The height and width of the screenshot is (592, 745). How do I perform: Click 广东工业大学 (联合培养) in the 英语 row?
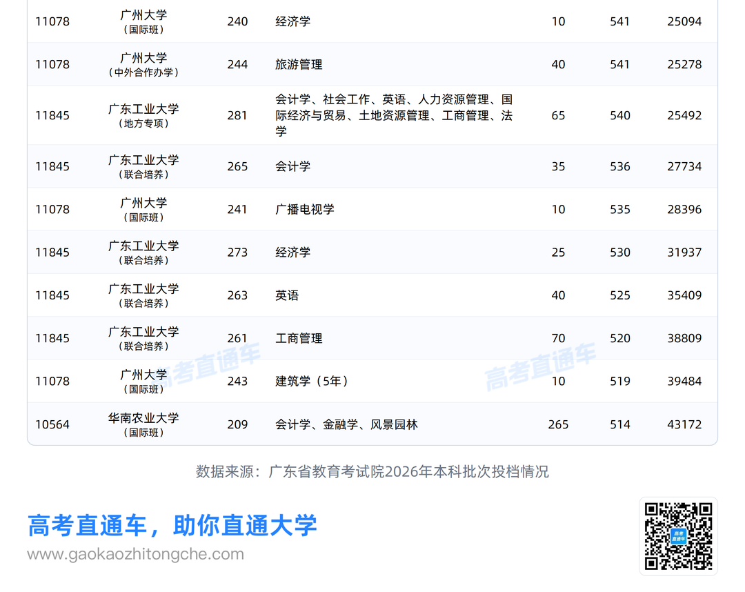pos(143,295)
